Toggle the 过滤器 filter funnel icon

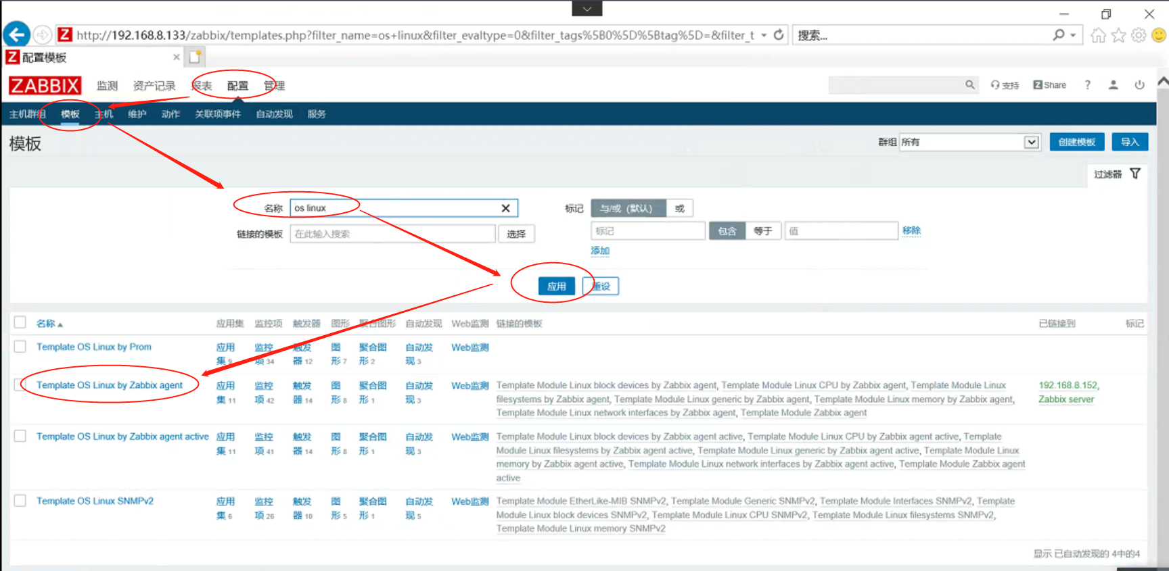pyautogui.click(x=1135, y=174)
